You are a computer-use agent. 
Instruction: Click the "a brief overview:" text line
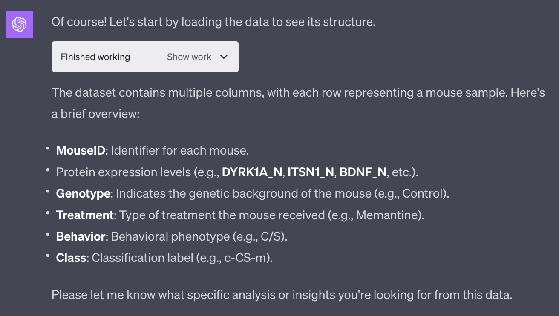point(95,114)
